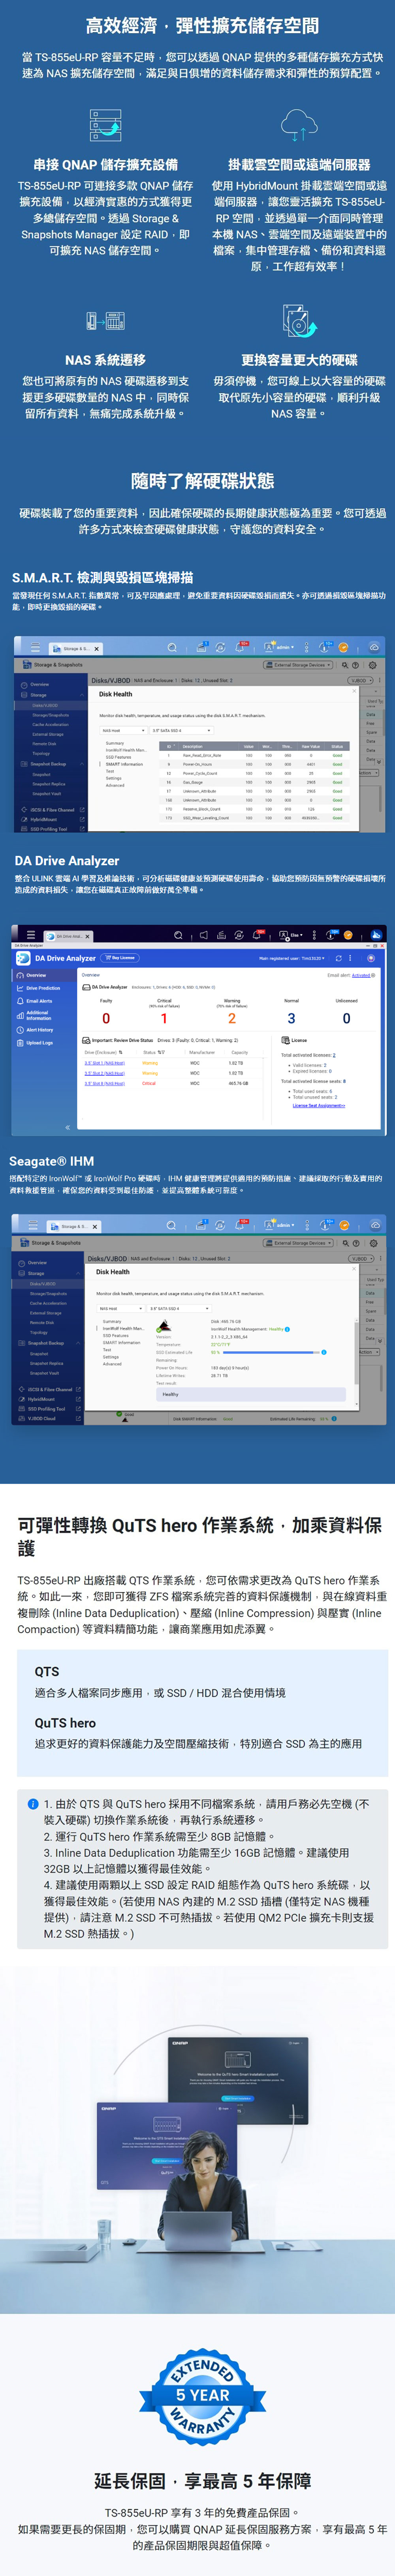The width and height of the screenshot is (395, 2576).
Task: Open the NAS Host dropdown in the Seagate IHM screenshot
Action: click(x=120, y=1308)
